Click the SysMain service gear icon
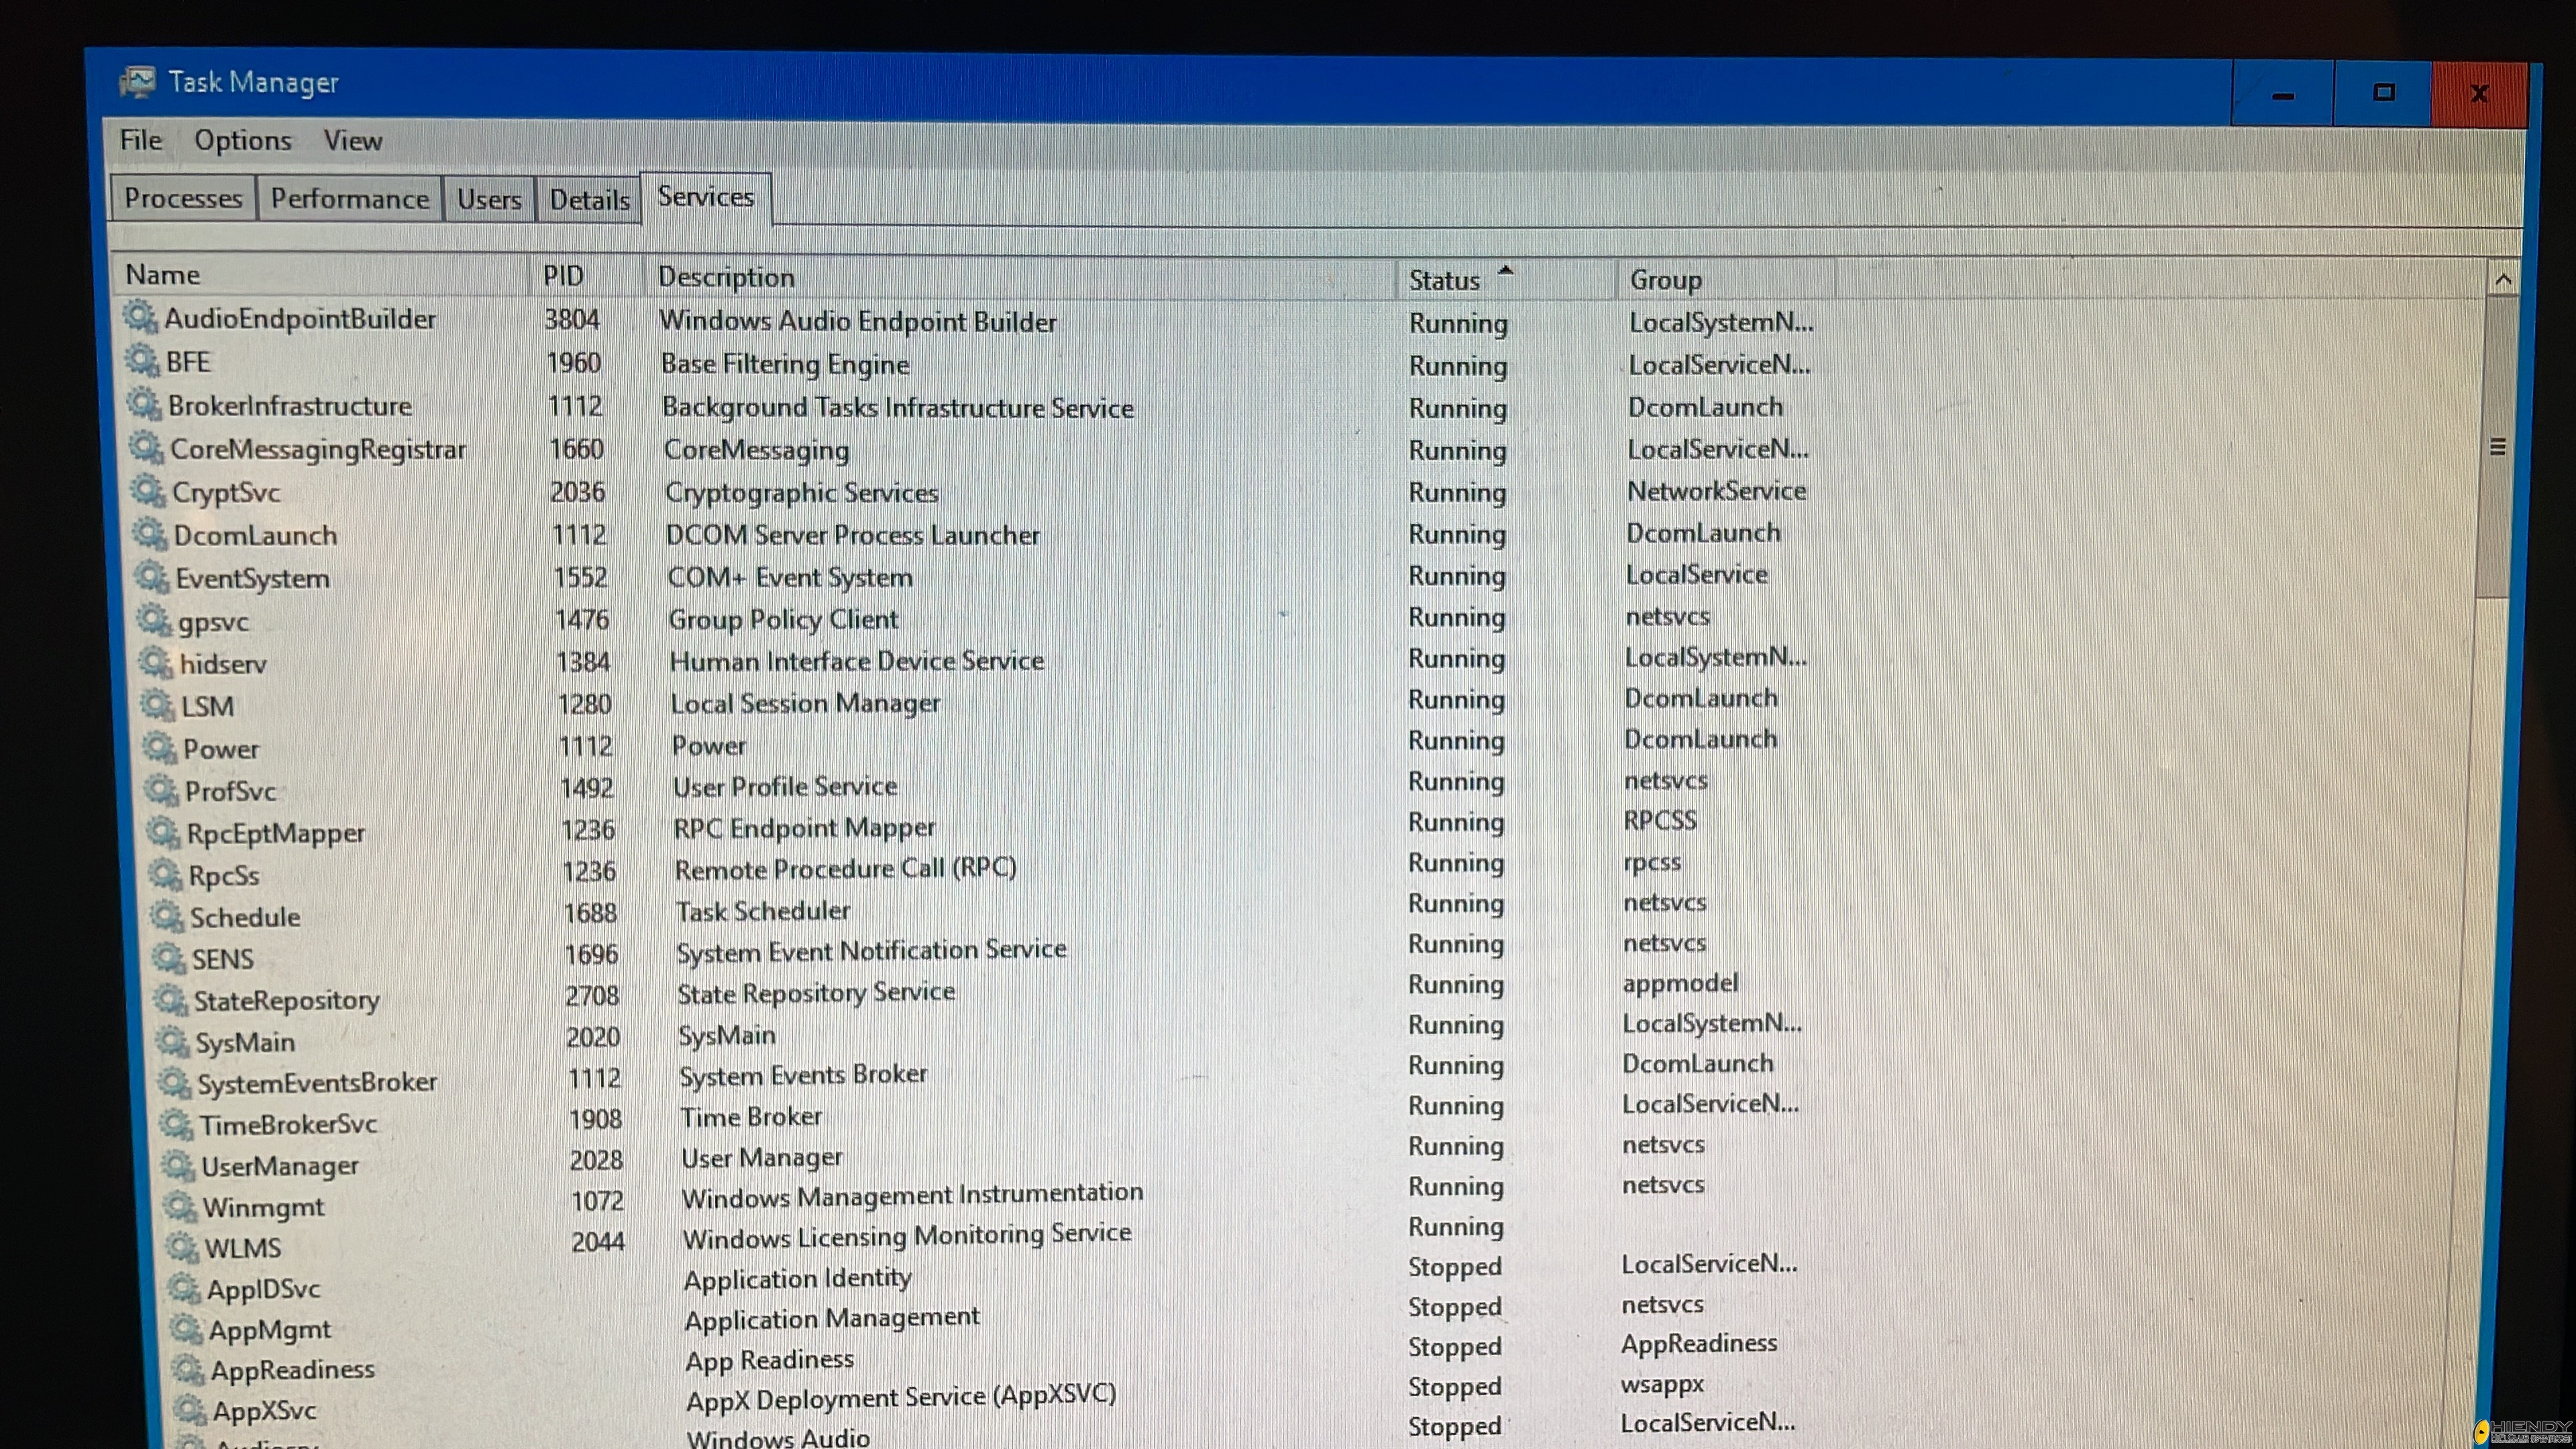Image resolution: width=2576 pixels, height=1449 pixels. tap(172, 1041)
